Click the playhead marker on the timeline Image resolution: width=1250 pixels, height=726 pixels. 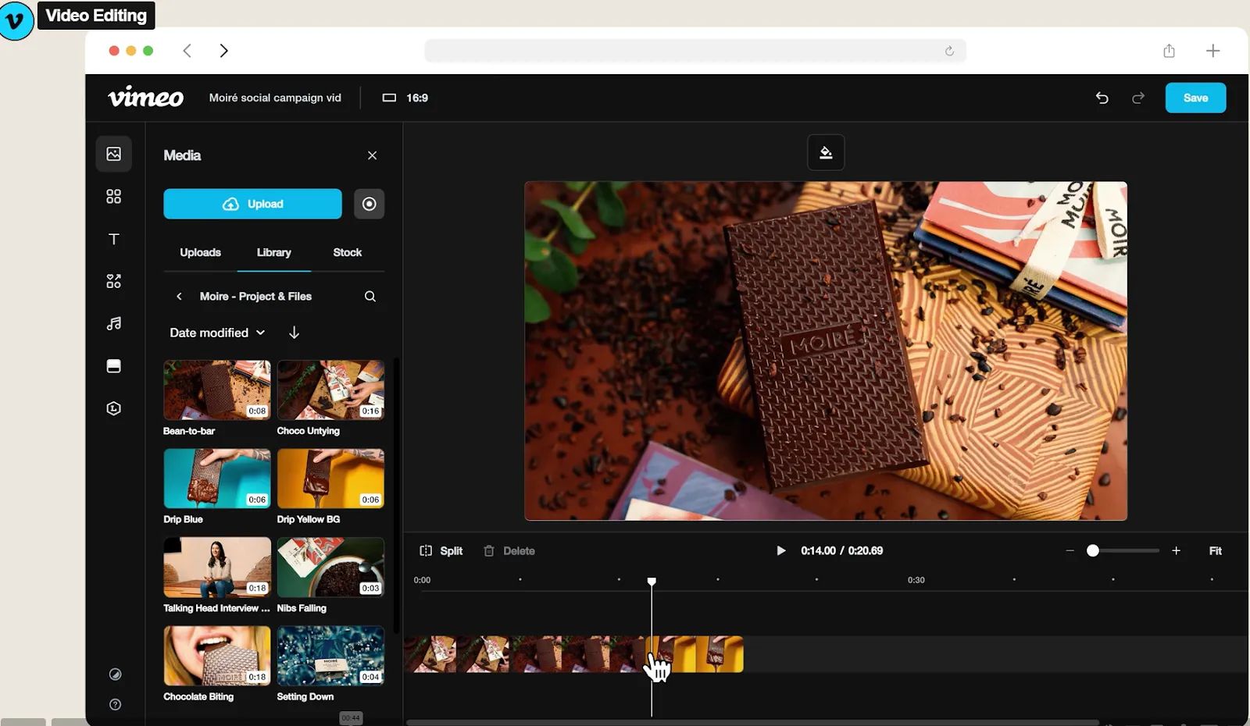[652, 582]
